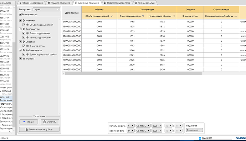Click supply temperature cell 22.20
This screenshot has height=141, width=246.
[x=132, y=64]
